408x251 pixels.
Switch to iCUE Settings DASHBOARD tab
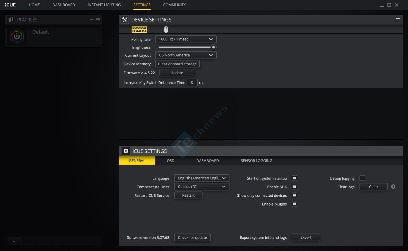pos(208,160)
